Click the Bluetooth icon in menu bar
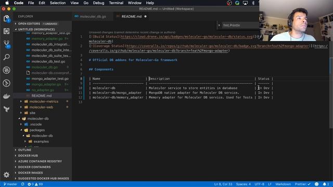The width and height of the screenshot is (333, 187). click(x=253, y=3)
